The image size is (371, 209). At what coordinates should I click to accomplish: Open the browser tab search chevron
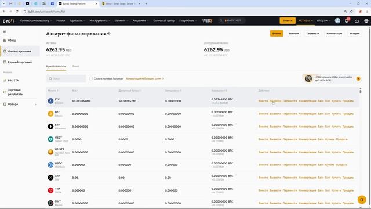3,3
